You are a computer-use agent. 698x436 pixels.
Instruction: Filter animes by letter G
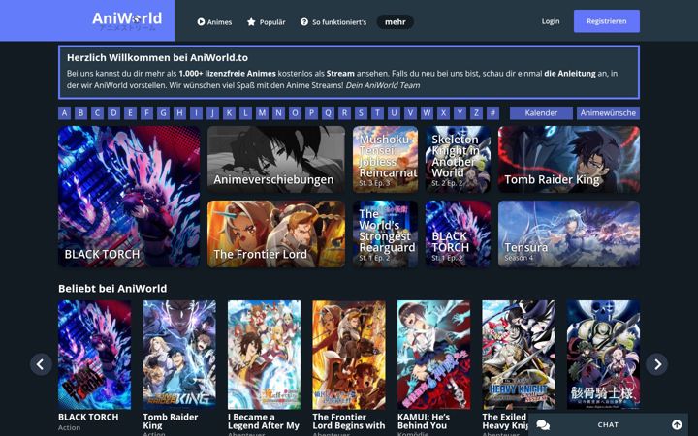[x=164, y=113]
